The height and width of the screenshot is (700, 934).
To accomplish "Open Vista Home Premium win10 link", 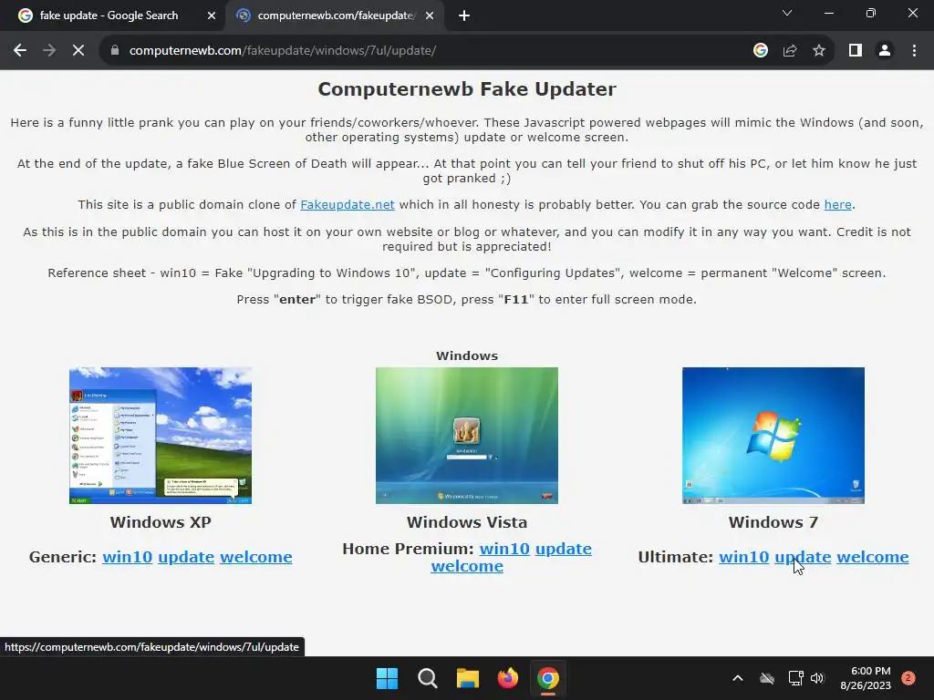I will pos(504,549).
